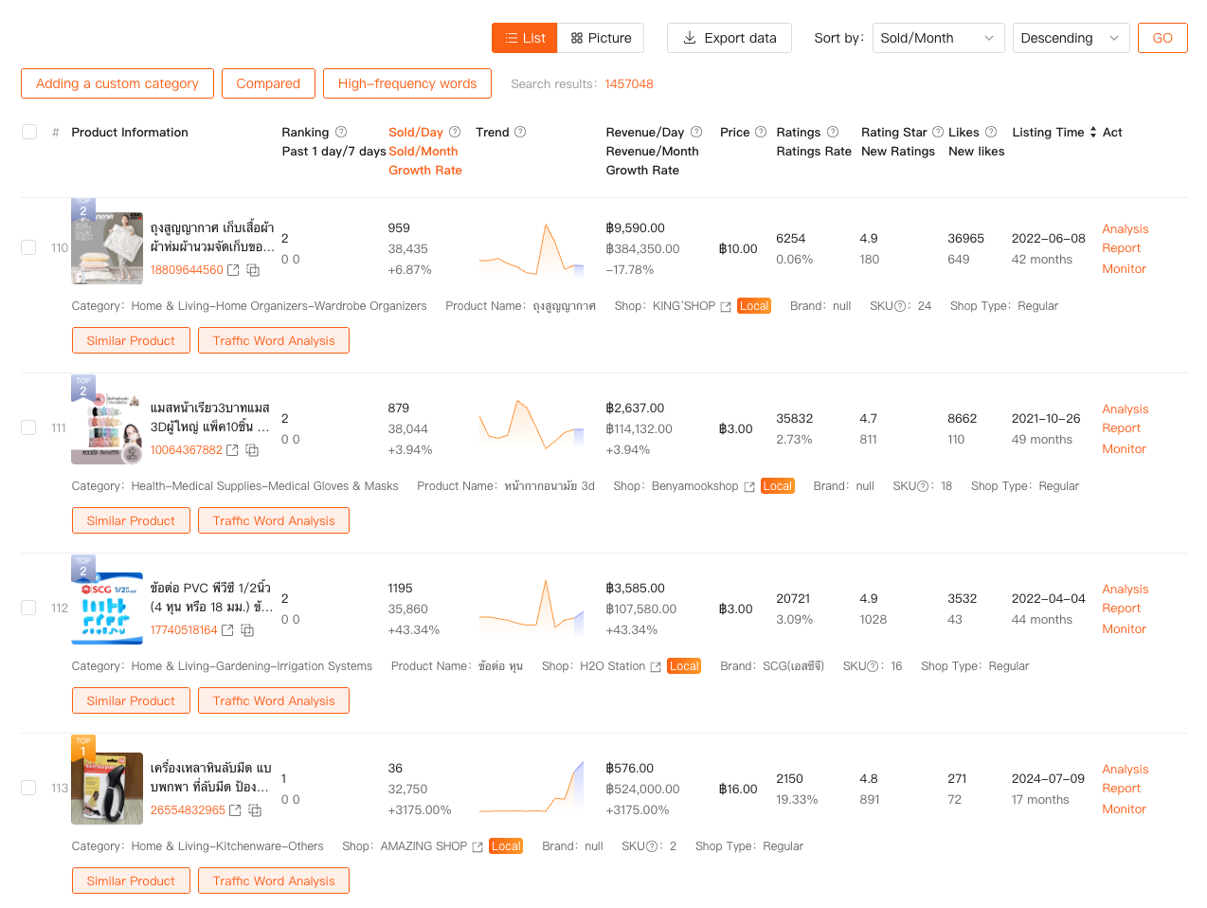Click the trend sparkline chart for row 112
The width and height of the screenshot is (1207, 908).
coord(531,608)
